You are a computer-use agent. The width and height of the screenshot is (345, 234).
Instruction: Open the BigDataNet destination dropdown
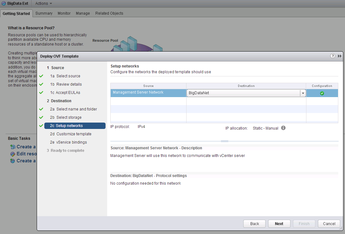pos(303,93)
